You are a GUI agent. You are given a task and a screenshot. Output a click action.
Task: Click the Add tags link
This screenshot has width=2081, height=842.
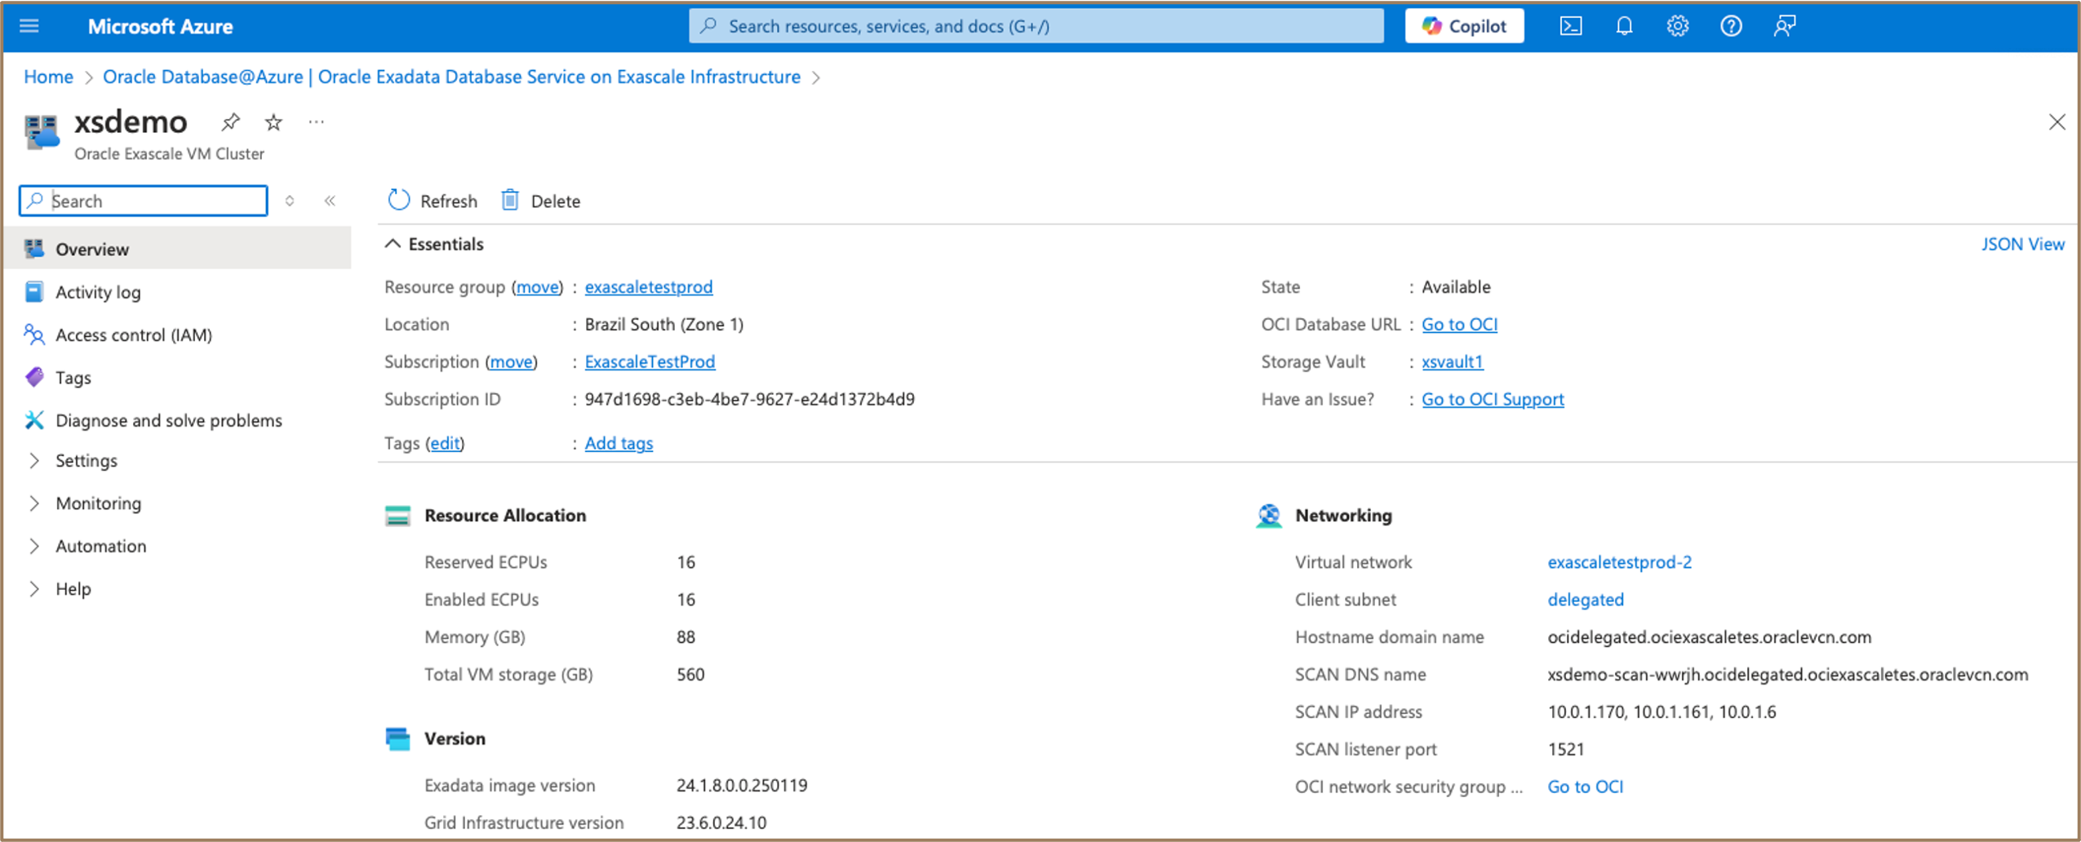(x=619, y=443)
